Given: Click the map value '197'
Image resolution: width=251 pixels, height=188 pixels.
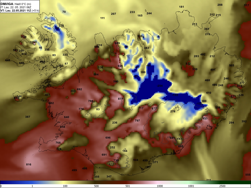Looking at the screenshot, I should coord(179,139).
